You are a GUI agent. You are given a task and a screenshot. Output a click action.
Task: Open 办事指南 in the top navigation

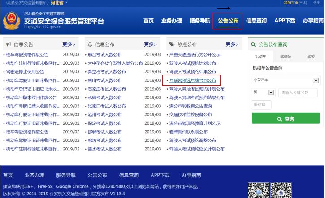click(313, 21)
